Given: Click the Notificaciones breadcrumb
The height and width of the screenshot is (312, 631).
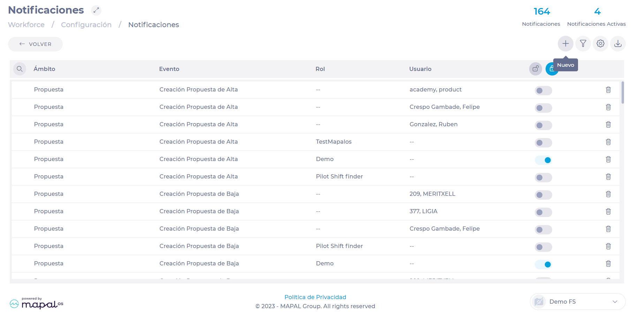Looking at the screenshot, I should click(154, 25).
